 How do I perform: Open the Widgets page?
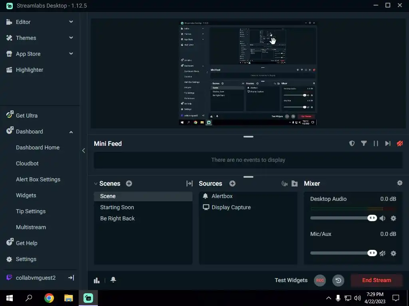click(x=26, y=195)
